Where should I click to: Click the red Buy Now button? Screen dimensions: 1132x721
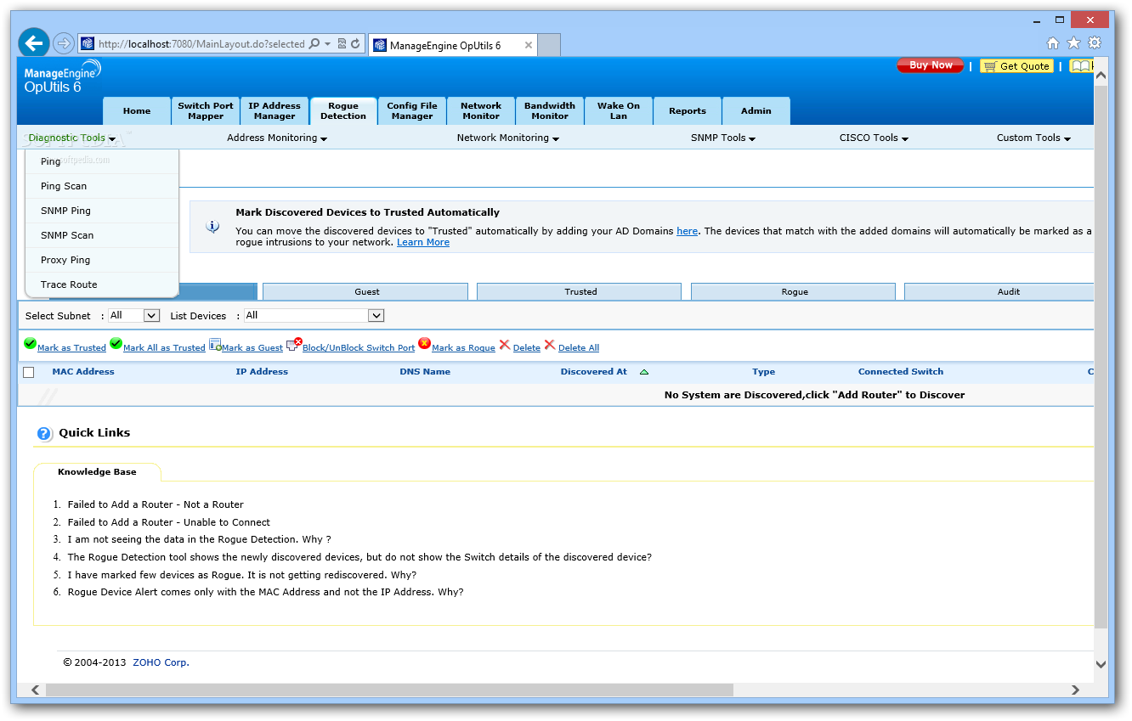point(931,65)
